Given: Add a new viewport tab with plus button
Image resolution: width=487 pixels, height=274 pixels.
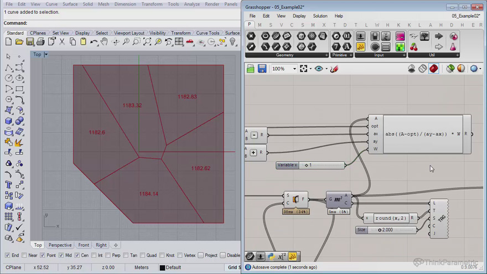Looking at the screenshot, I should coord(116,245).
